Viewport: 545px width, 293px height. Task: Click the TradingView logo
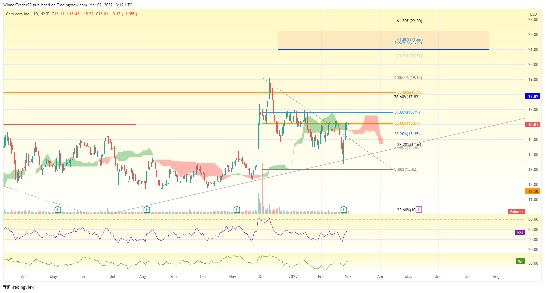19,287
